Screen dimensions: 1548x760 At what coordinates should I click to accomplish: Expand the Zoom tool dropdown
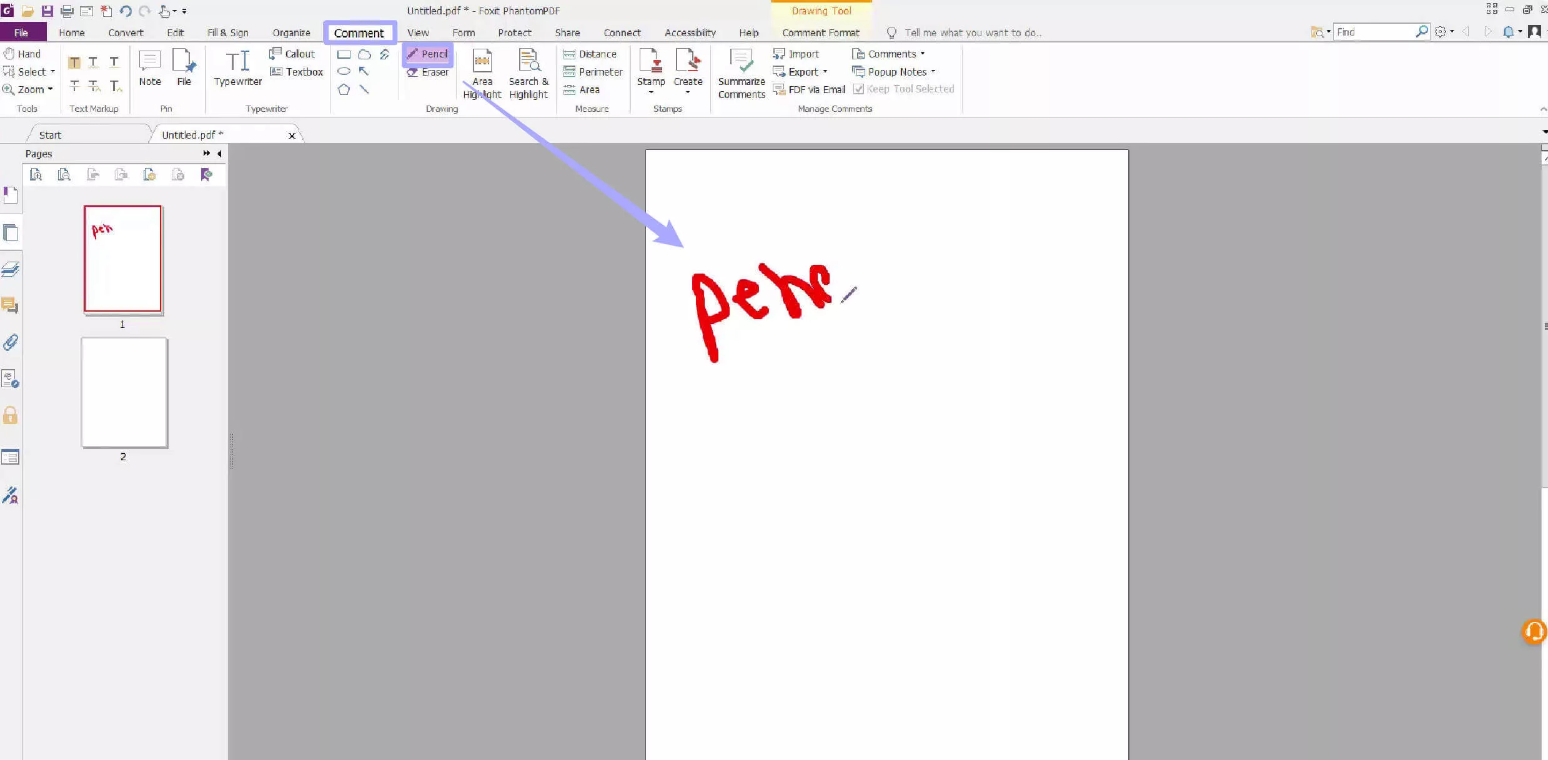pyautogui.click(x=51, y=89)
